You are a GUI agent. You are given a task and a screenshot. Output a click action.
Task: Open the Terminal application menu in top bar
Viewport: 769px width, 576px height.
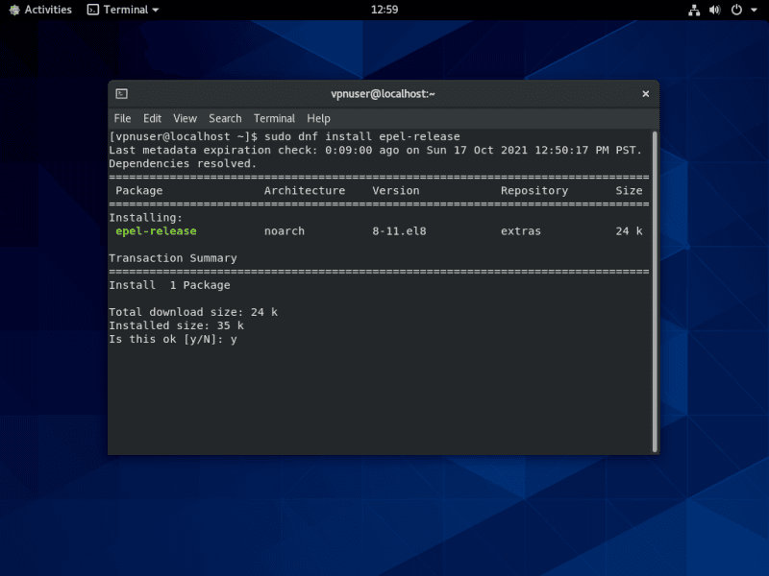point(123,10)
